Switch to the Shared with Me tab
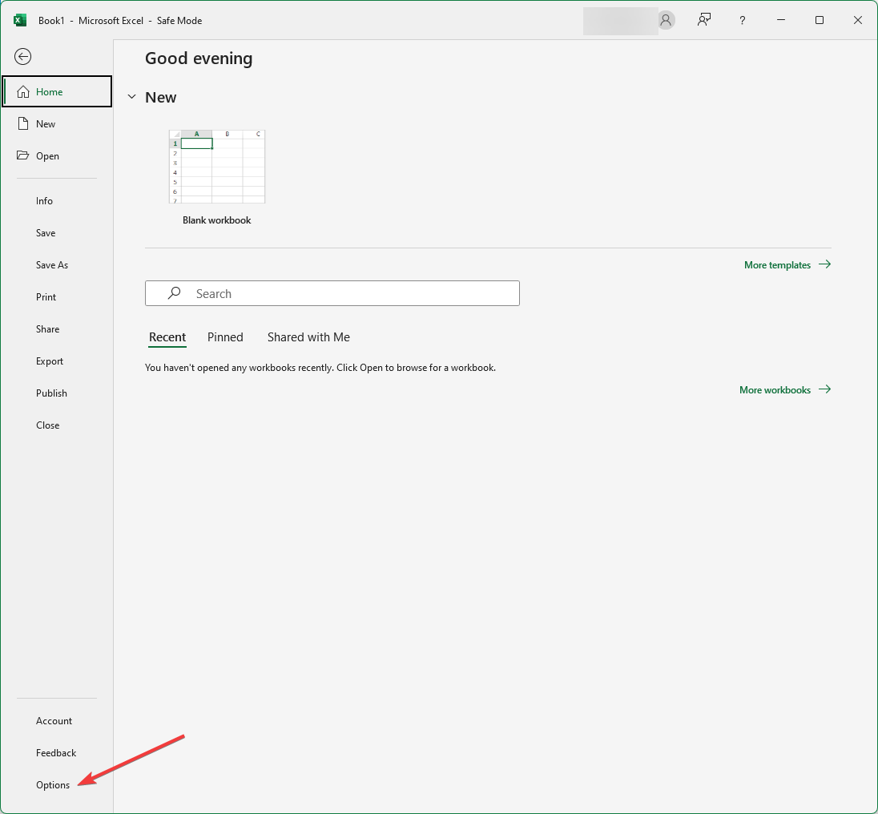This screenshot has width=878, height=814. coord(308,337)
